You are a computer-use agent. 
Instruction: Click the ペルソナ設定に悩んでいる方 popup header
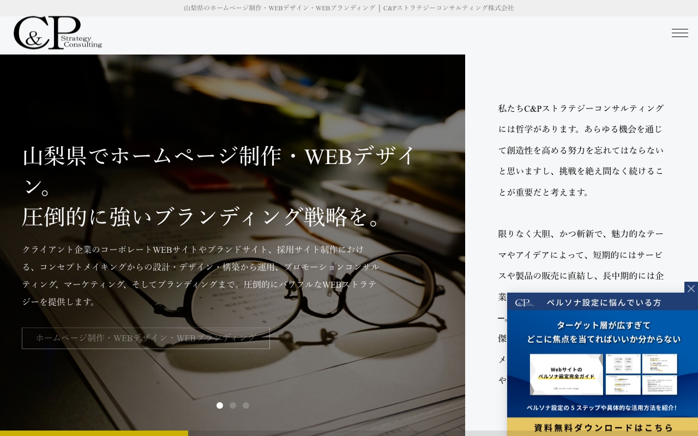coord(604,302)
